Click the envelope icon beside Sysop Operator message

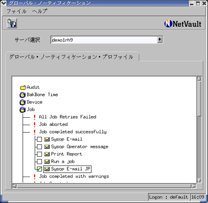click(x=47, y=146)
